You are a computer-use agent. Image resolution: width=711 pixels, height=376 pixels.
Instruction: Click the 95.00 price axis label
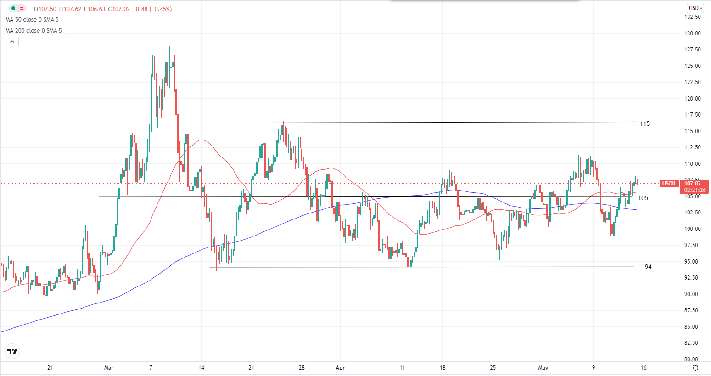[692, 262]
